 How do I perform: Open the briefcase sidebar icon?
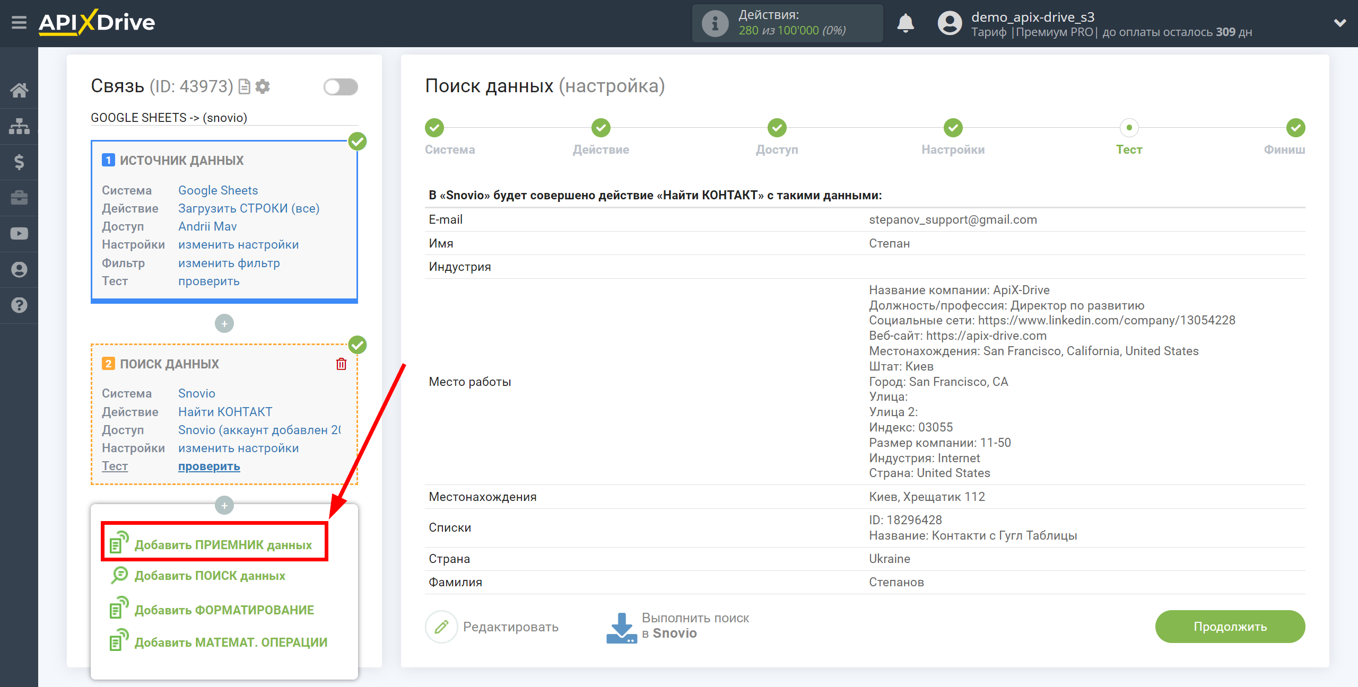[19, 198]
